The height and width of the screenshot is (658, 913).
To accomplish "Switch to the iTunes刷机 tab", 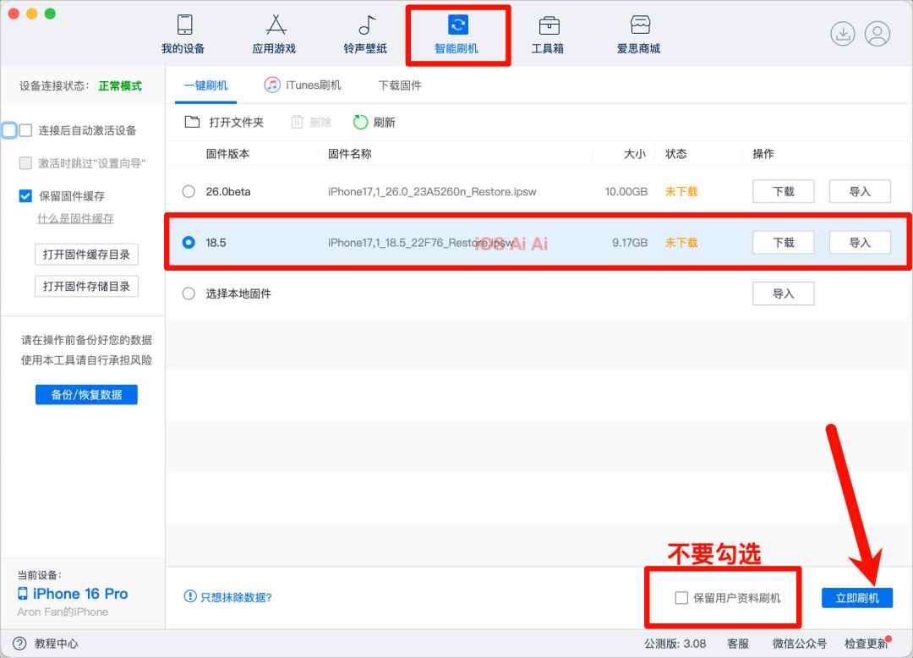I will (x=303, y=85).
